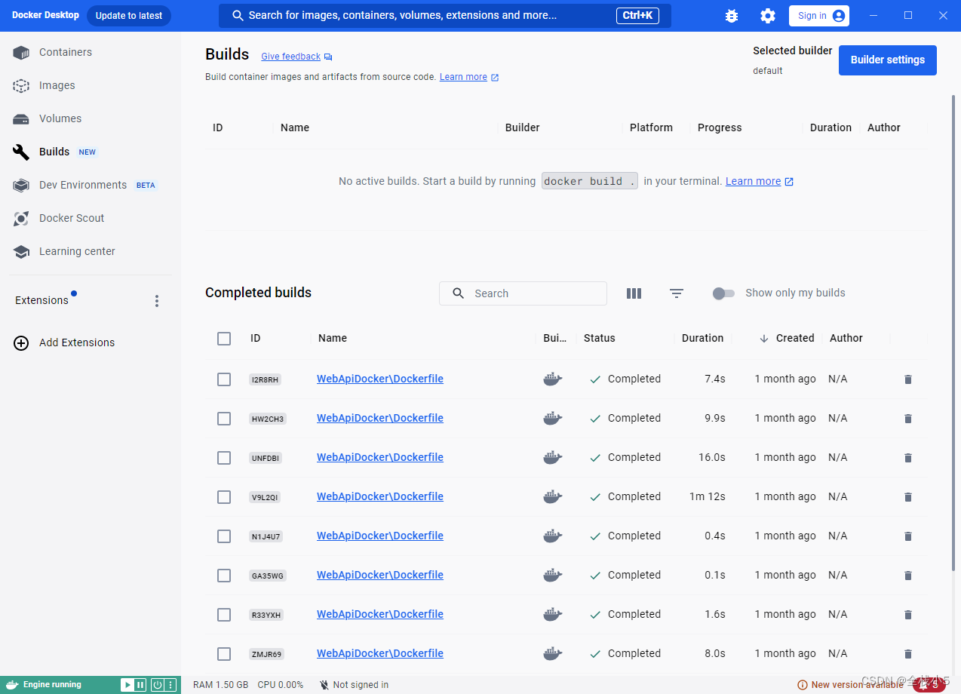Open WebApiDocker\Dockerfile link for build V9L2QI

pyautogui.click(x=380, y=497)
